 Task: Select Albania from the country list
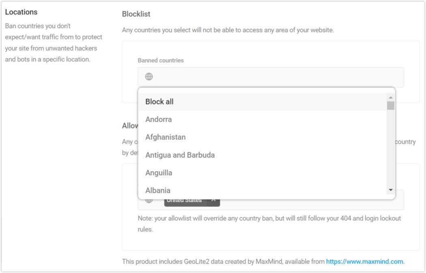(158, 190)
